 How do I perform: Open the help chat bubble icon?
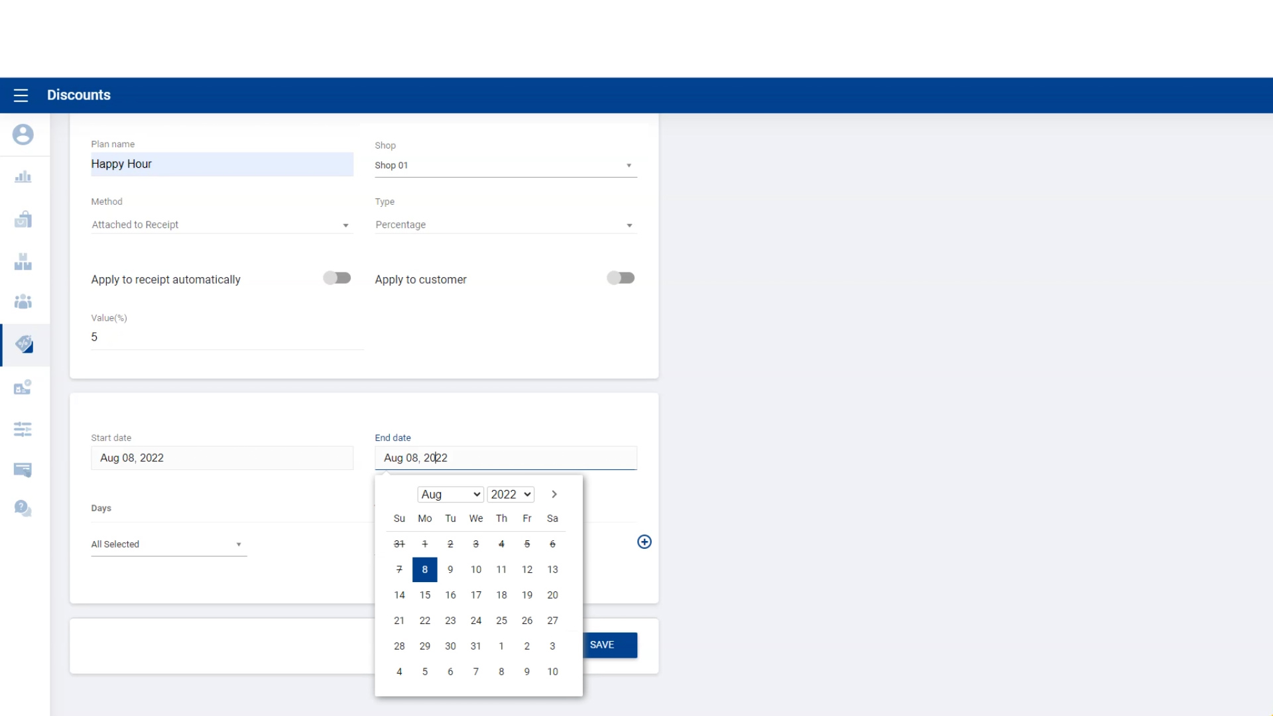[x=23, y=508]
